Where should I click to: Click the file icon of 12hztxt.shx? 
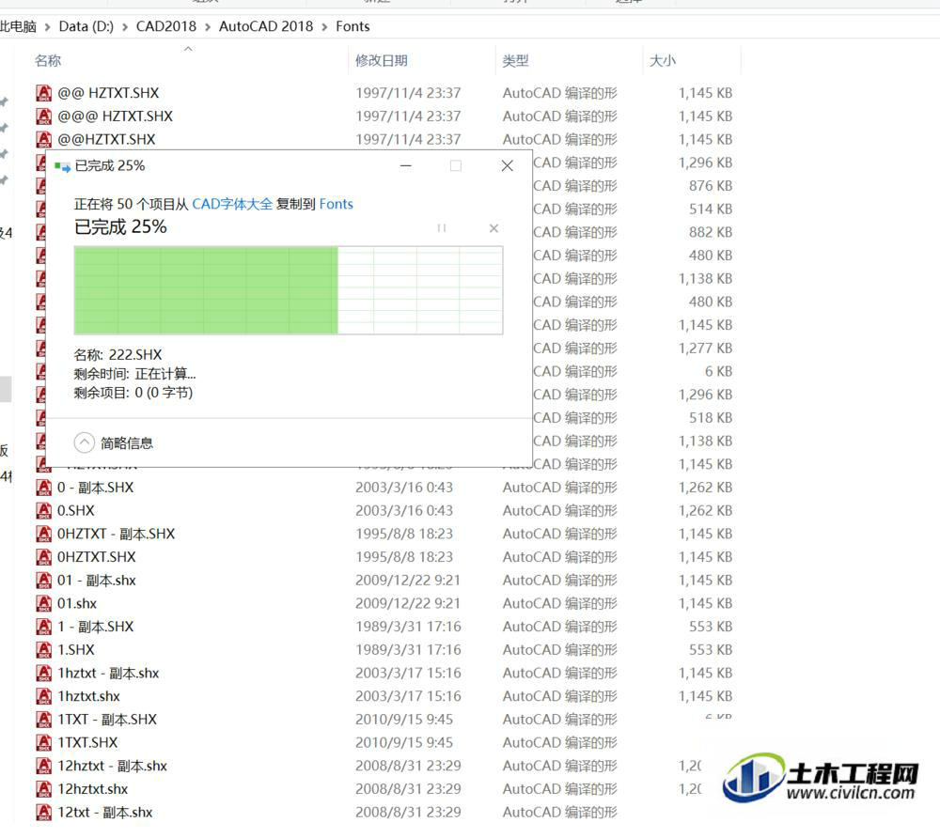coord(44,789)
